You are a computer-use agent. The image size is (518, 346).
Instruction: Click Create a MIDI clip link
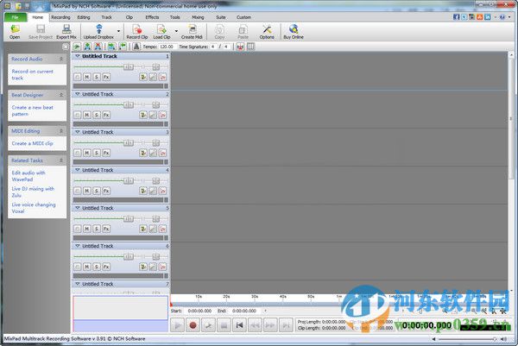(33, 143)
